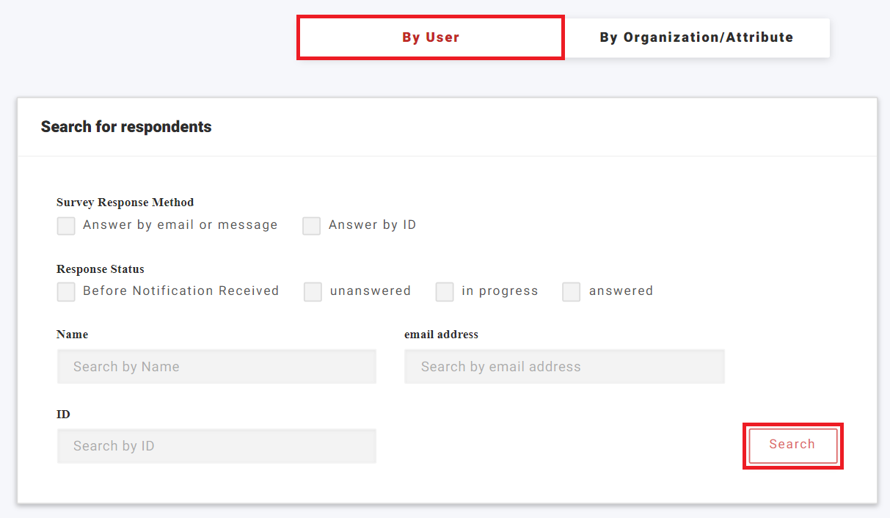Select the unanswered status checkbox

[x=313, y=291]
